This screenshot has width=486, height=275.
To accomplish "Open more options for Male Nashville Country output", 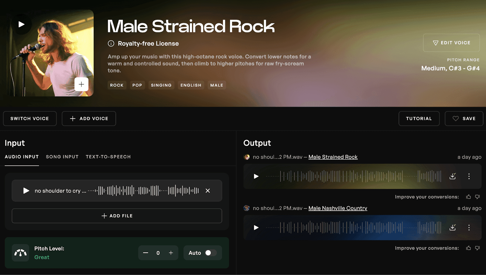I will coord(469,227).
